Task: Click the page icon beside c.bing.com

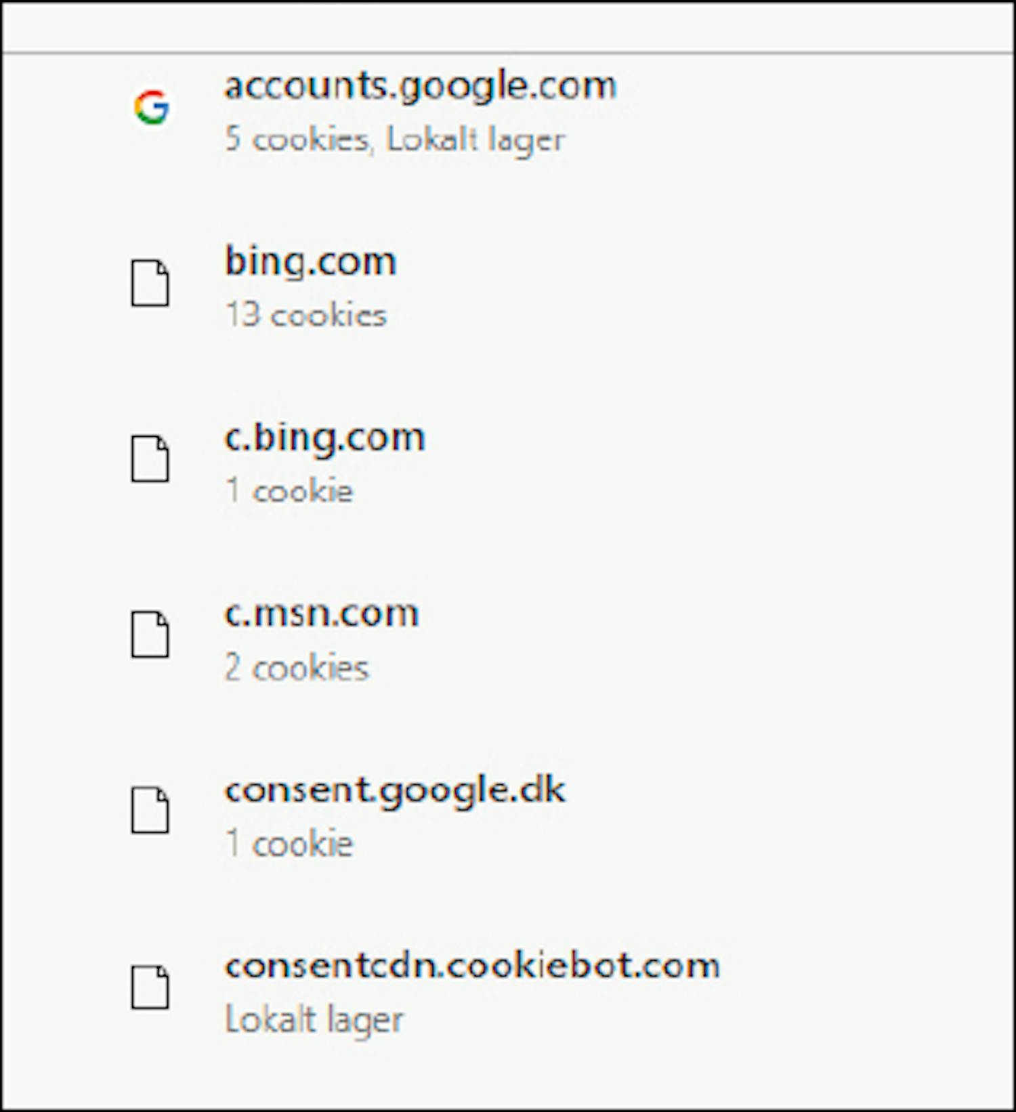Action: [150, 459]
